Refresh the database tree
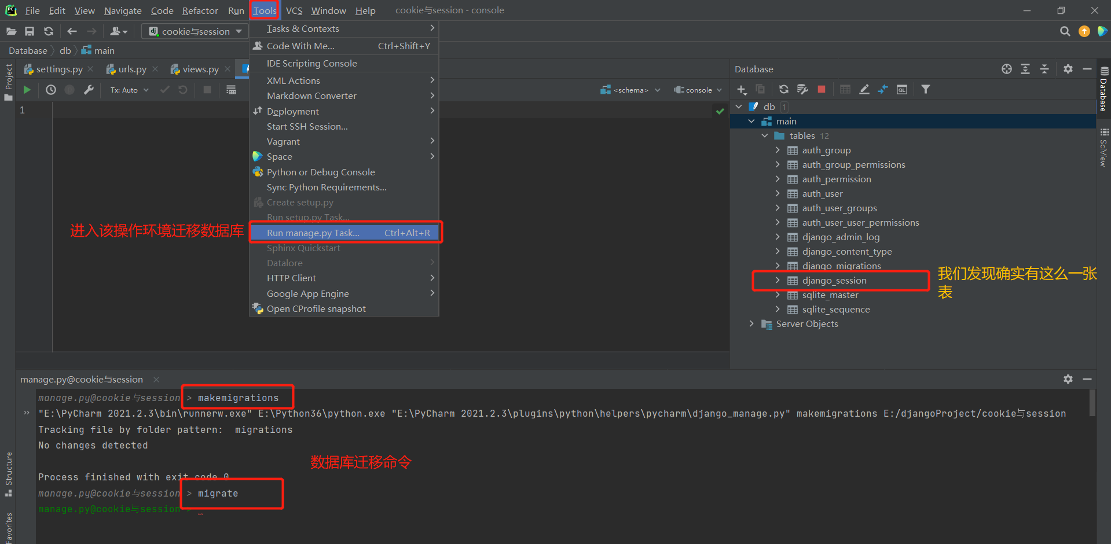 tap(784, 89)
